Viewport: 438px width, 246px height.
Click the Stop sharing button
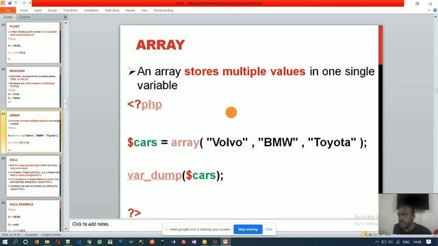(x=248, y=230)
